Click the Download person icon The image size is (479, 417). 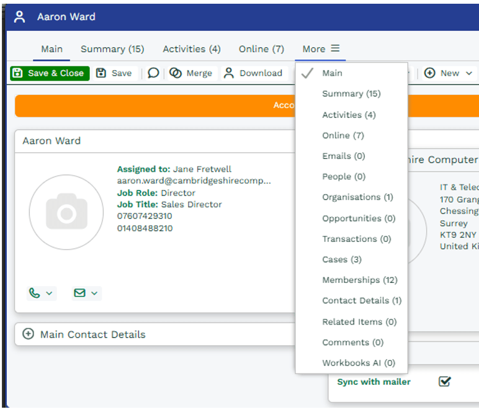229,73
